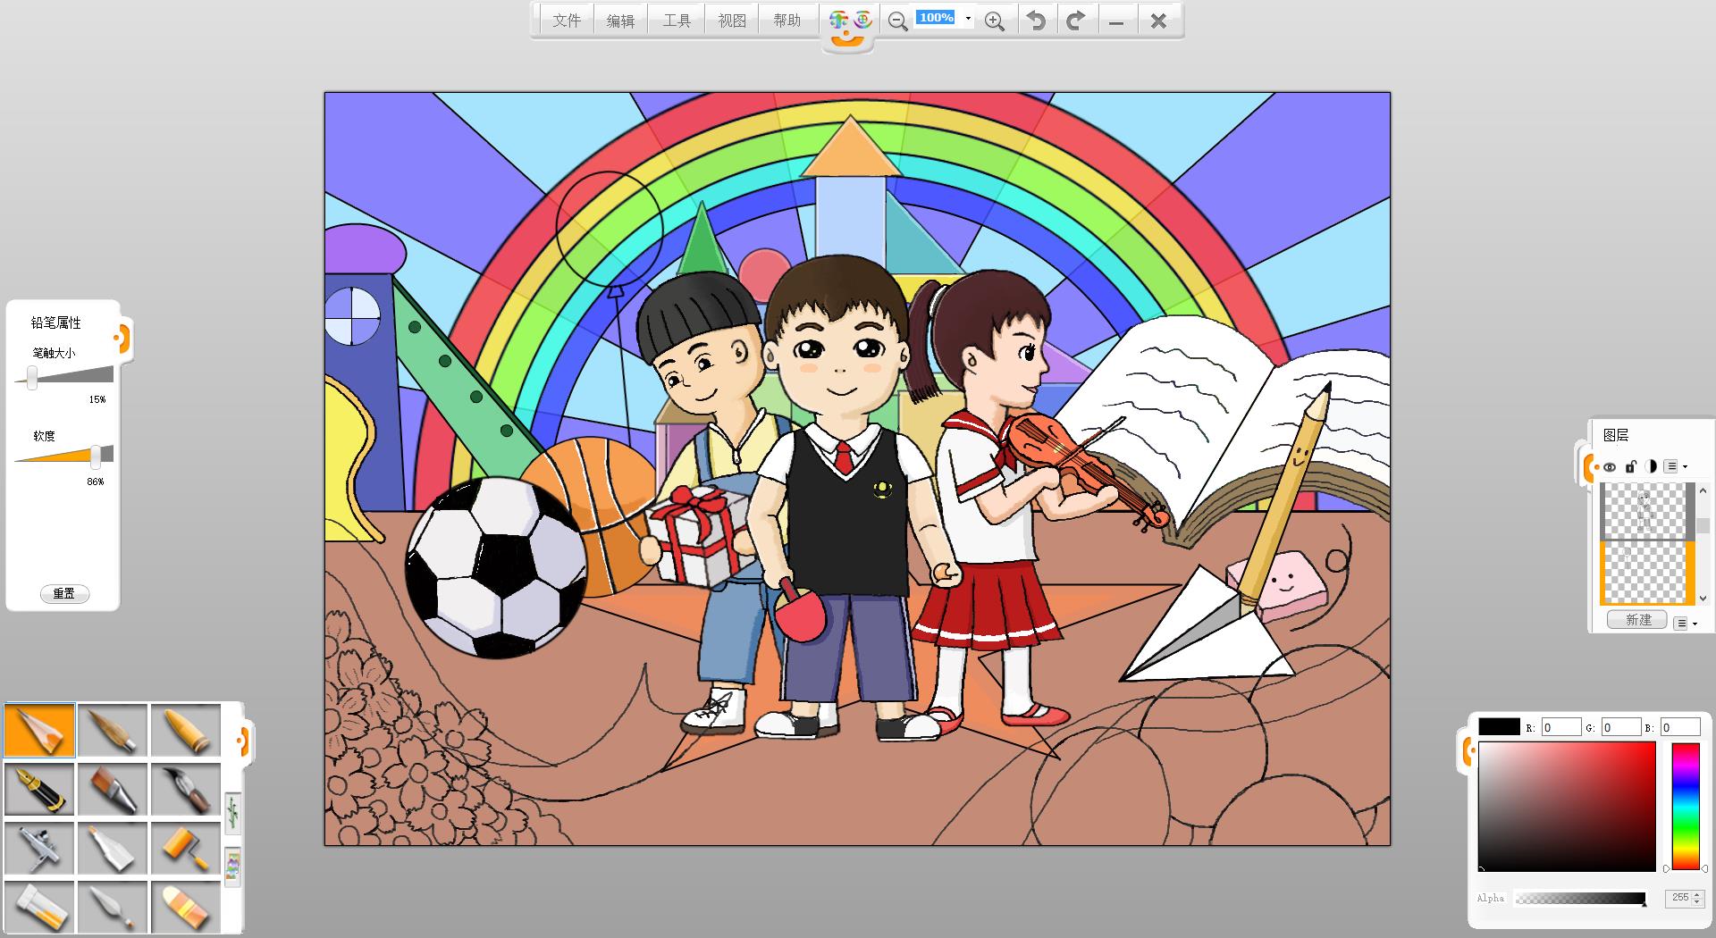Toggle layer visibility eye icon
1716x938 pixels.
(x=1610, y=466)
